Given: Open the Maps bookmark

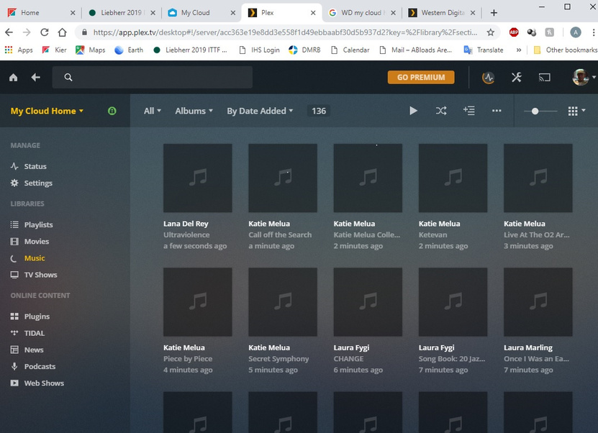Looking at the screenshot, I should [91, 50].
